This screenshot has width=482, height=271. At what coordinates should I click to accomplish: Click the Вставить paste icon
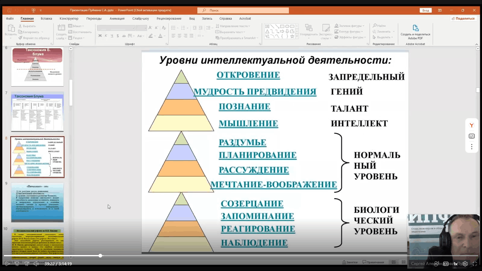(x=11, y=28)
